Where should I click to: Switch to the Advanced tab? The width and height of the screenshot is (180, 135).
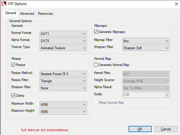point(27,14)
